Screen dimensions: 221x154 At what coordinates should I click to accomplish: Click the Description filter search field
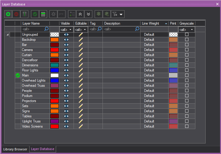click(119, 29)
